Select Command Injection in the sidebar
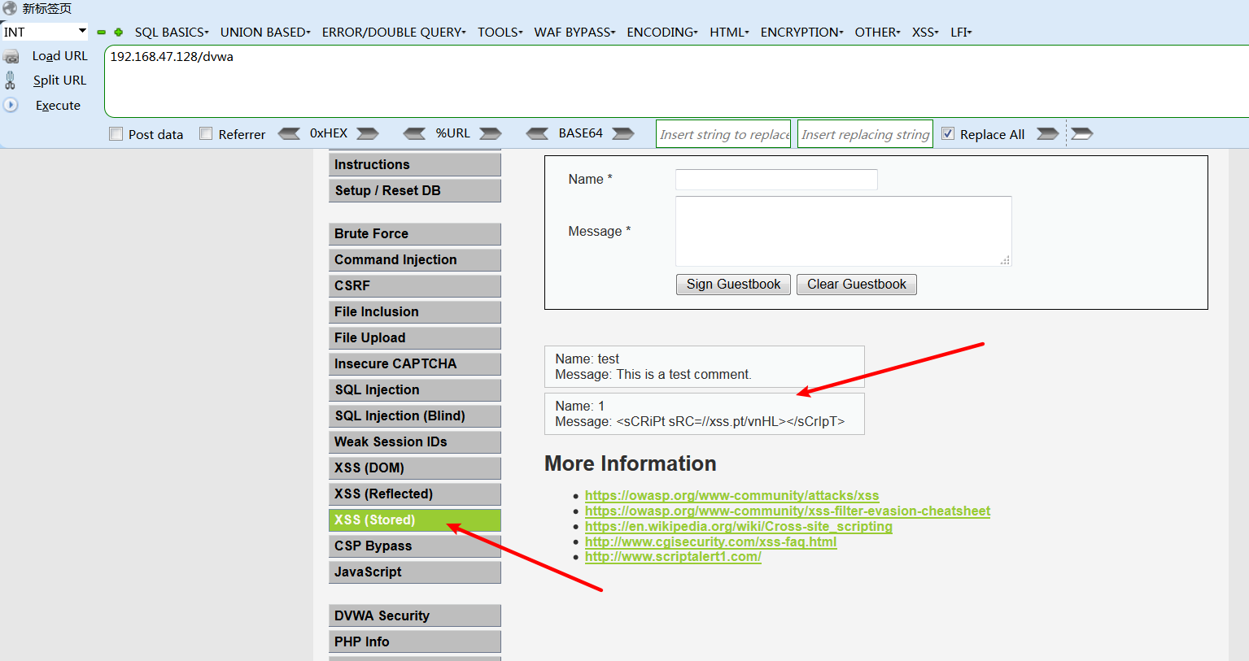This screenshot has height=661, width=1249. coord(415,259)
